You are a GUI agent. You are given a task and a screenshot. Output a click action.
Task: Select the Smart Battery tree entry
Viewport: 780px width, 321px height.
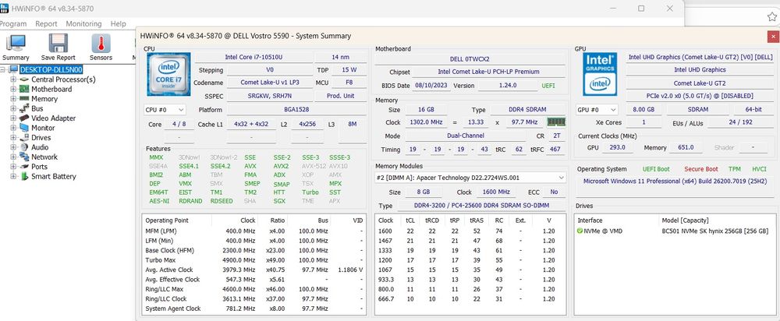point(53,177)
